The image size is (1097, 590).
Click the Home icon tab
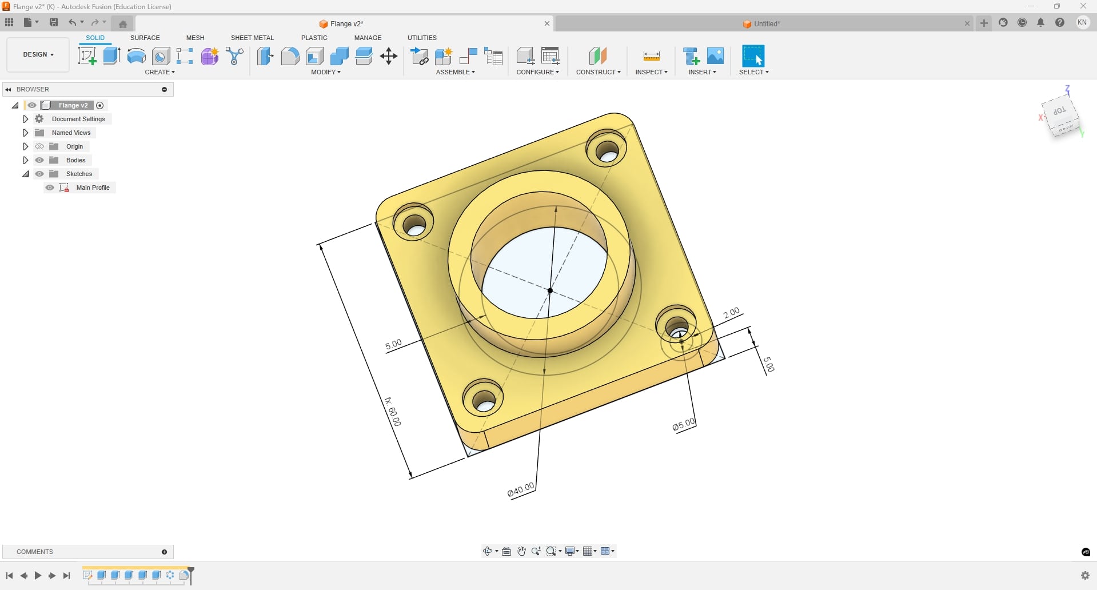[123, 24]
